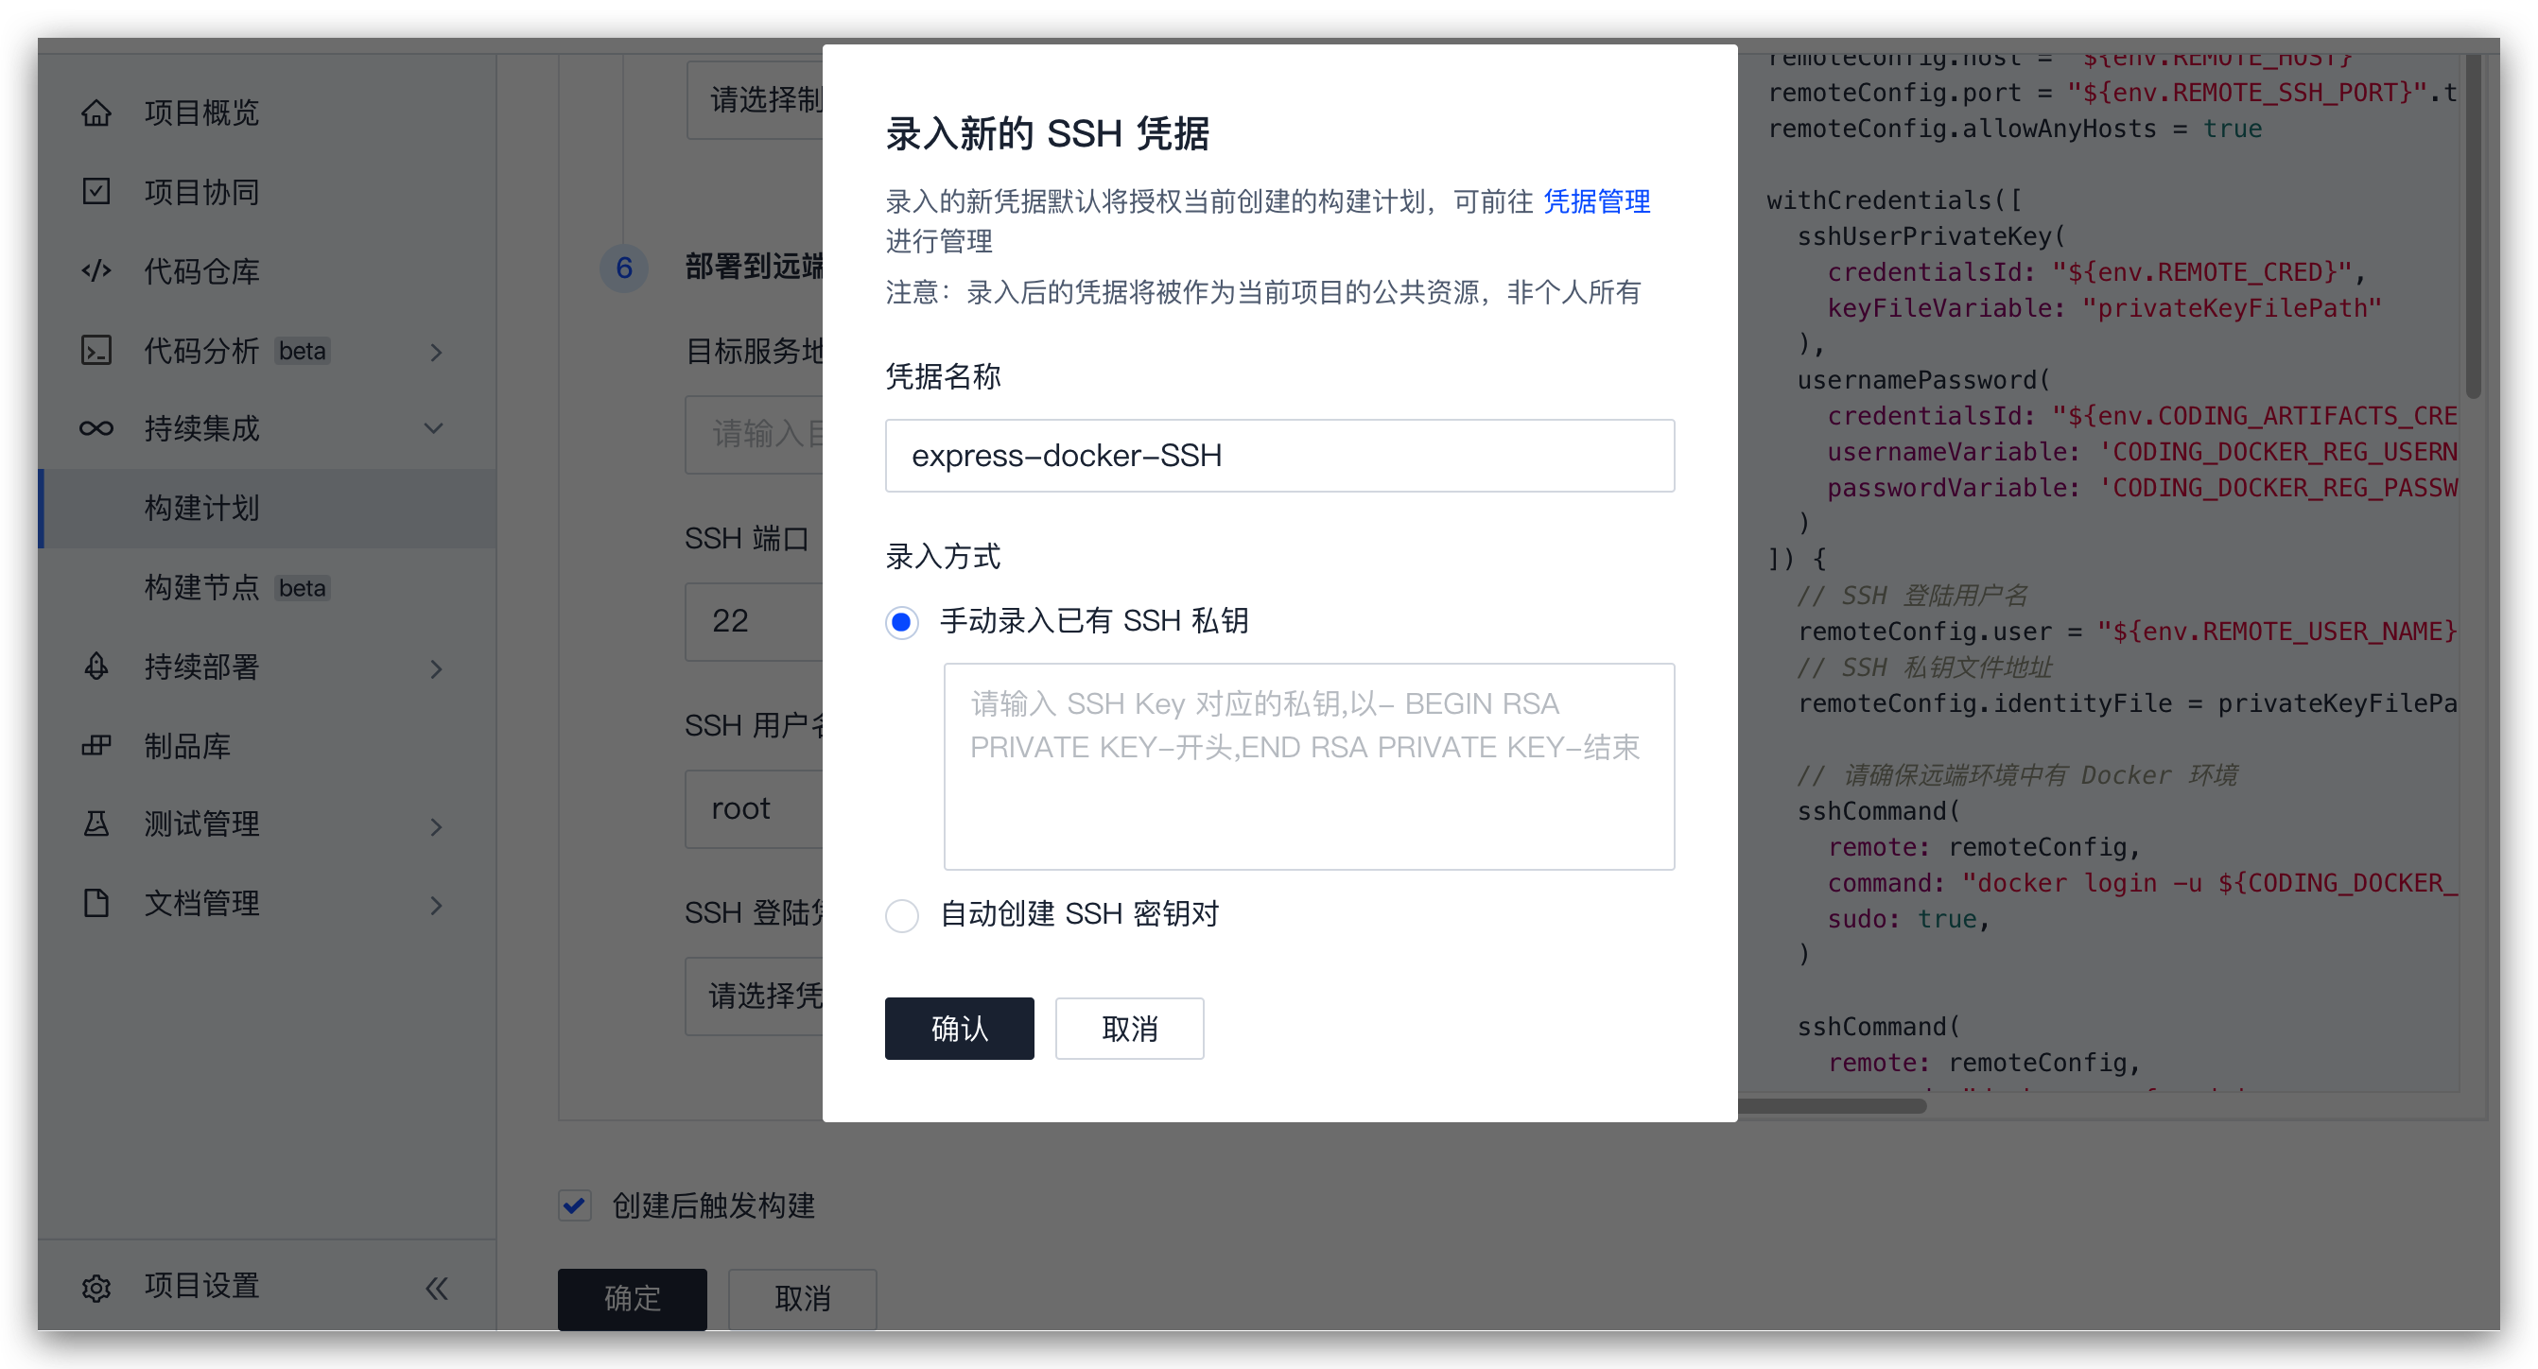Image resolution: width=2538 pixels, height=1369 pixels.
Task: Click the flask icon for 测试管理
Action: click(x=96, y=823)
